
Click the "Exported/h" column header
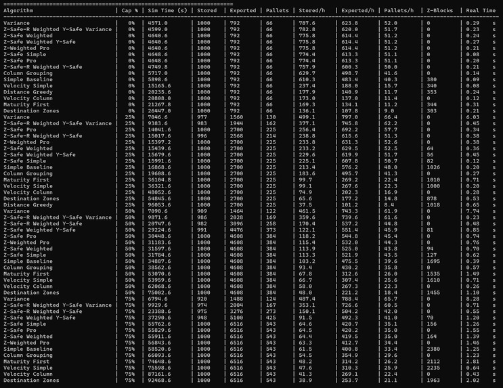(357, 11)
